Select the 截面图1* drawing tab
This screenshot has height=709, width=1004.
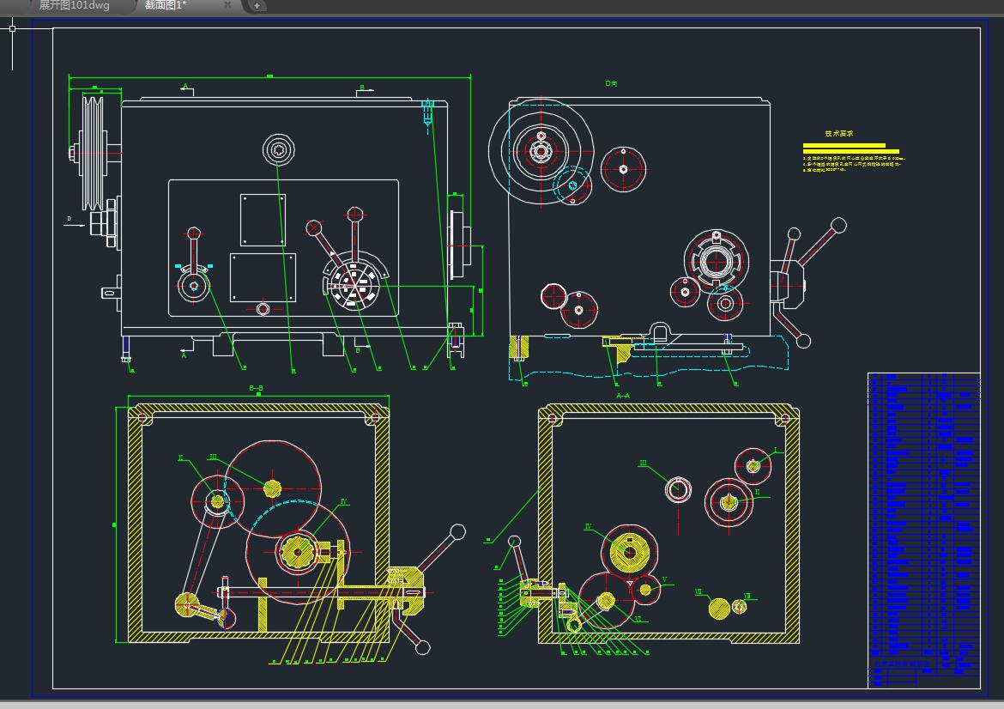tap(166, 5)
